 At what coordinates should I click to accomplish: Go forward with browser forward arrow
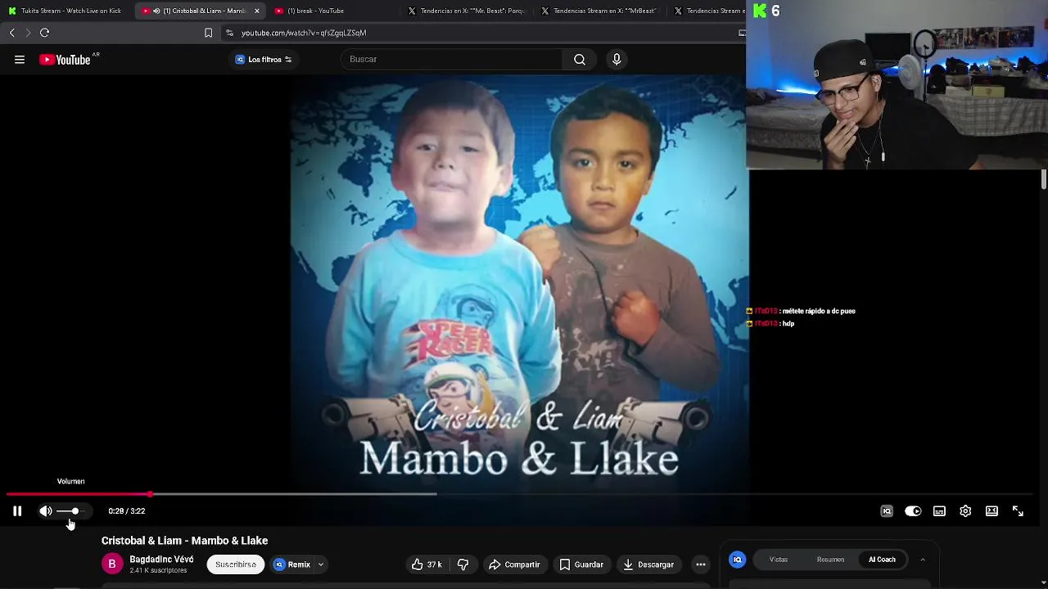[28, 33]
